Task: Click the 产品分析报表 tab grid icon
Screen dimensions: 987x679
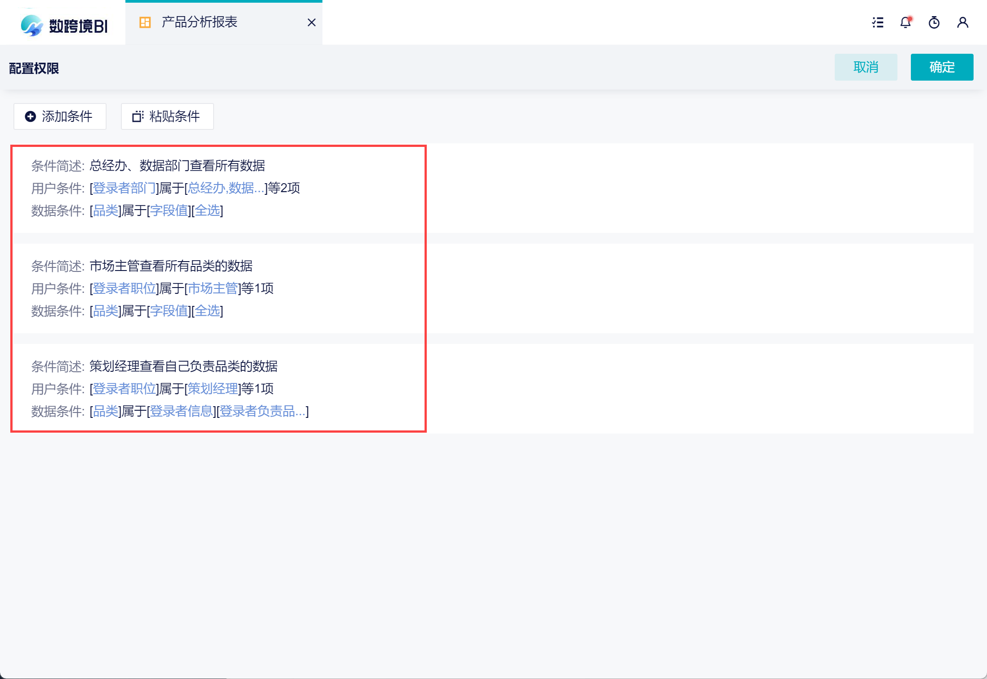Action: [145, 22]
